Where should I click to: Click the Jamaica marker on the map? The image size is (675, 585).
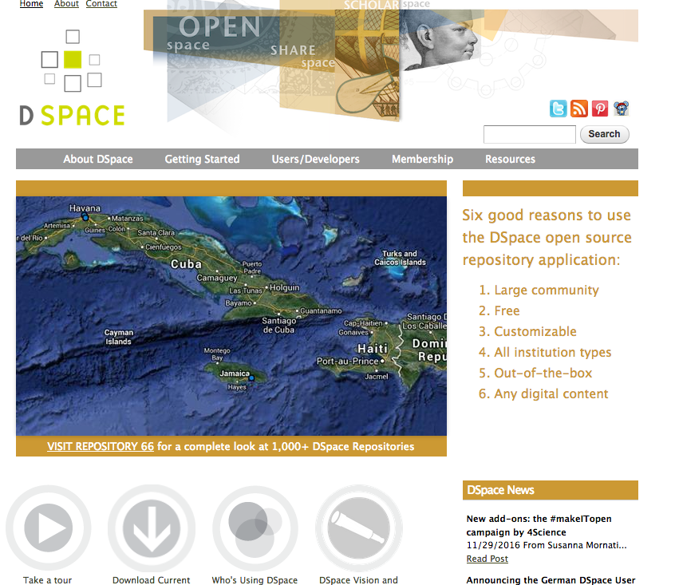pos(251,378)
